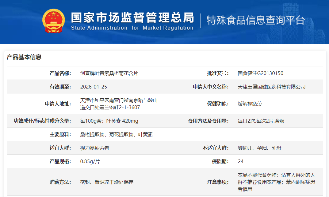Select expiry date 2026-01-25
Viewport: 329px width, 197px height.
pyautogui.click(x=94, y=87)
